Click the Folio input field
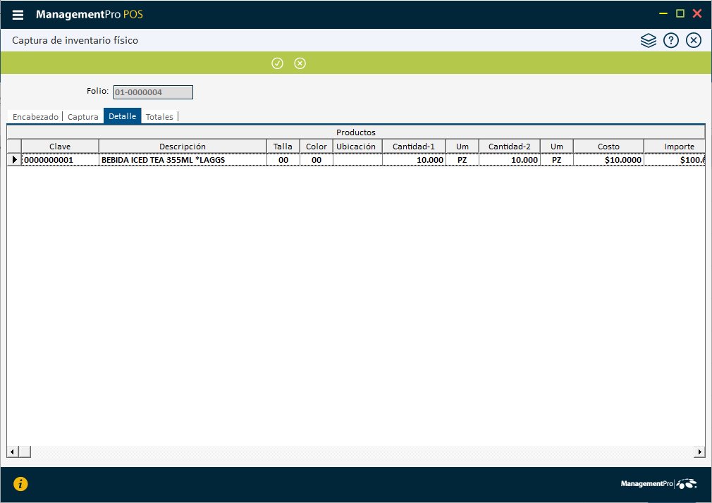Viewport: 712px width, 503px height. pyautogui.click(x=152, y=92)
